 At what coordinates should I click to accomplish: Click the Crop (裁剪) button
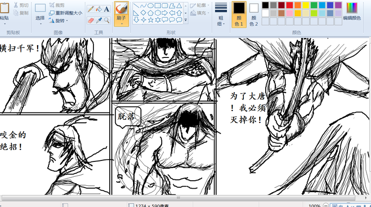click(56, 5)
